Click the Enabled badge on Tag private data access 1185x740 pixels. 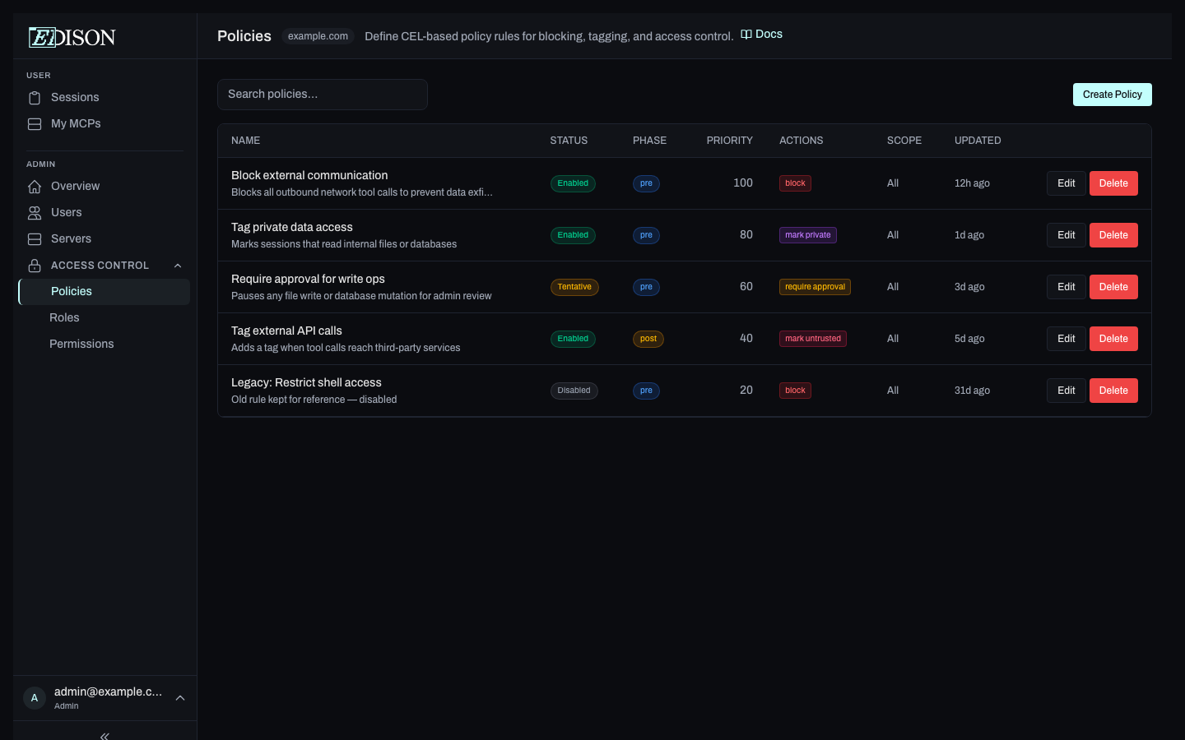(x=573, y=235)
